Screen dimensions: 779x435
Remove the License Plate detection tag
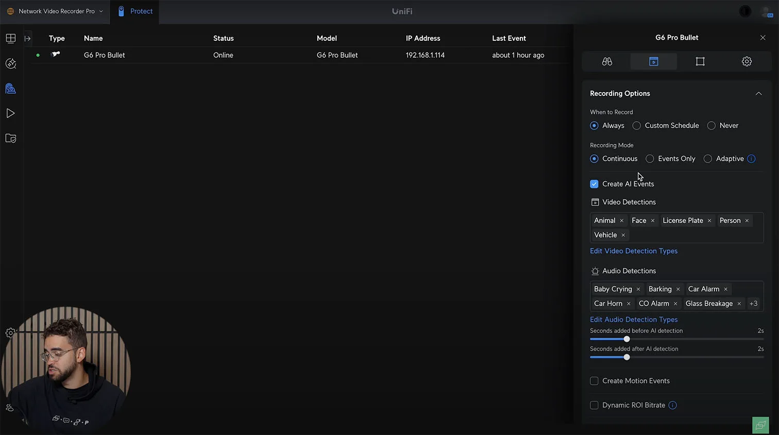tap(709, 221)
